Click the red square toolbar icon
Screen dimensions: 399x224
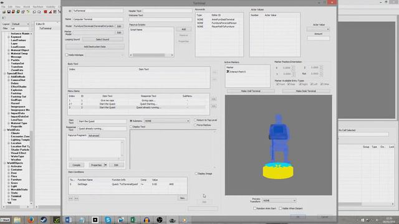[x=46, y=12]
